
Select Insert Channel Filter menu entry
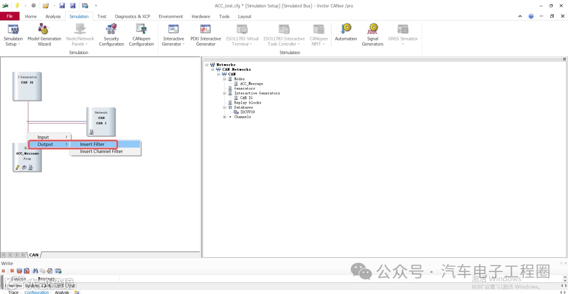[105, 151]
